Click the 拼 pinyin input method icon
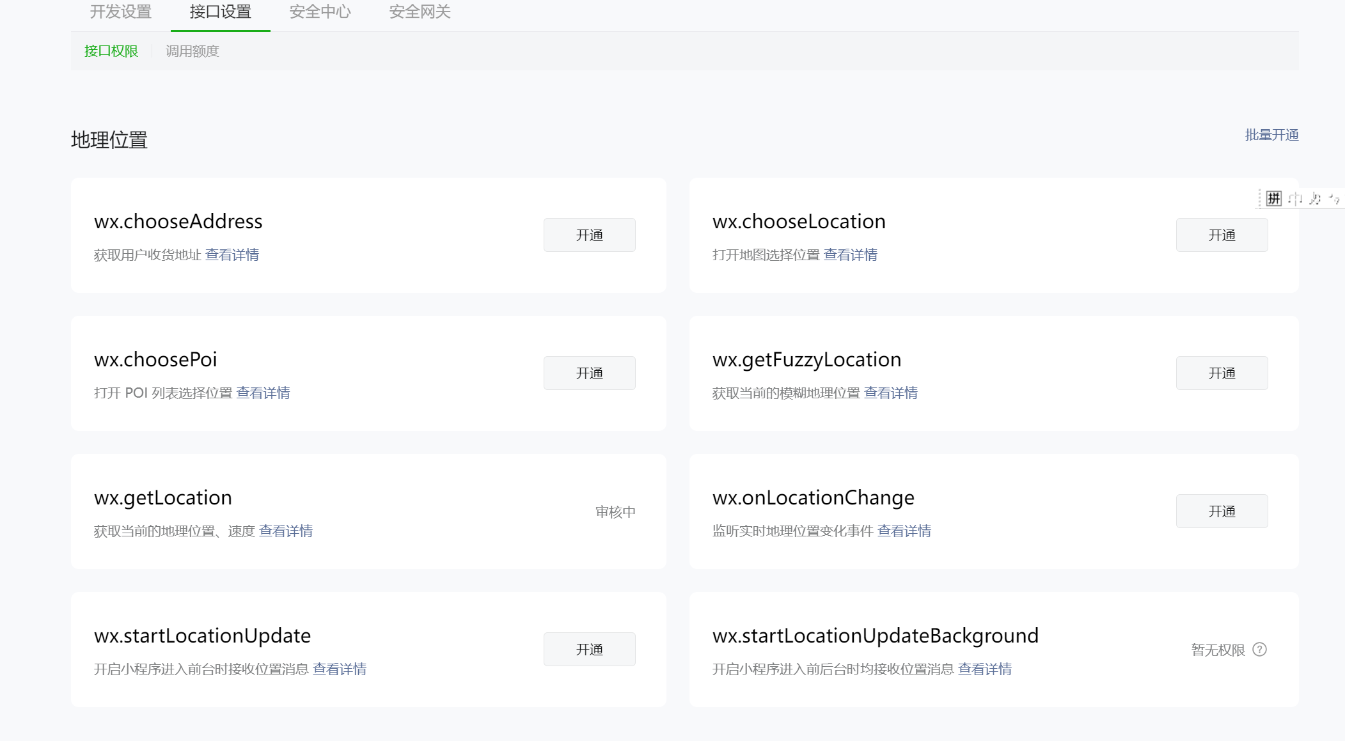The width and height of the screenshot is (1345, 741). coord(1273,199)
